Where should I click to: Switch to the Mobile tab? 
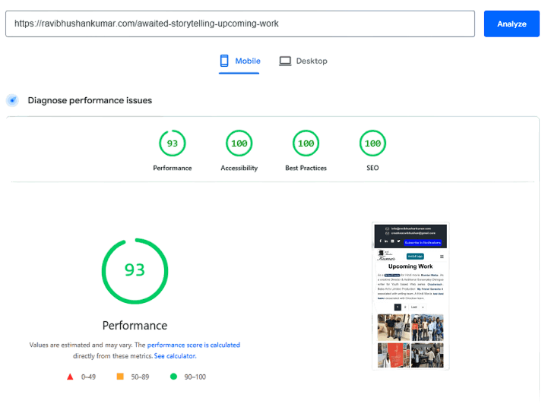point(240,61)
